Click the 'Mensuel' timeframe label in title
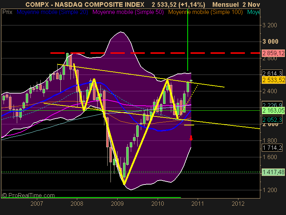 [x=226, y=4]
